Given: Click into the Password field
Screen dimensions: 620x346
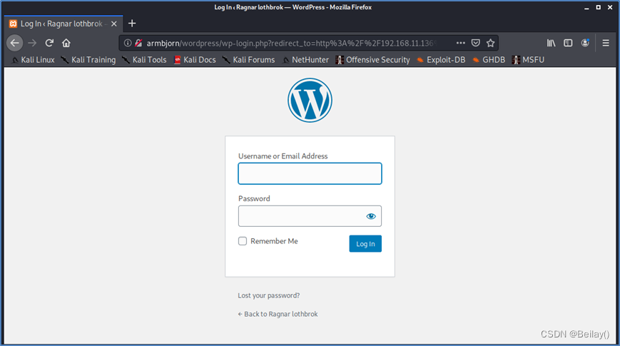Looking at the screenshot, I should [x=310, y=216].
